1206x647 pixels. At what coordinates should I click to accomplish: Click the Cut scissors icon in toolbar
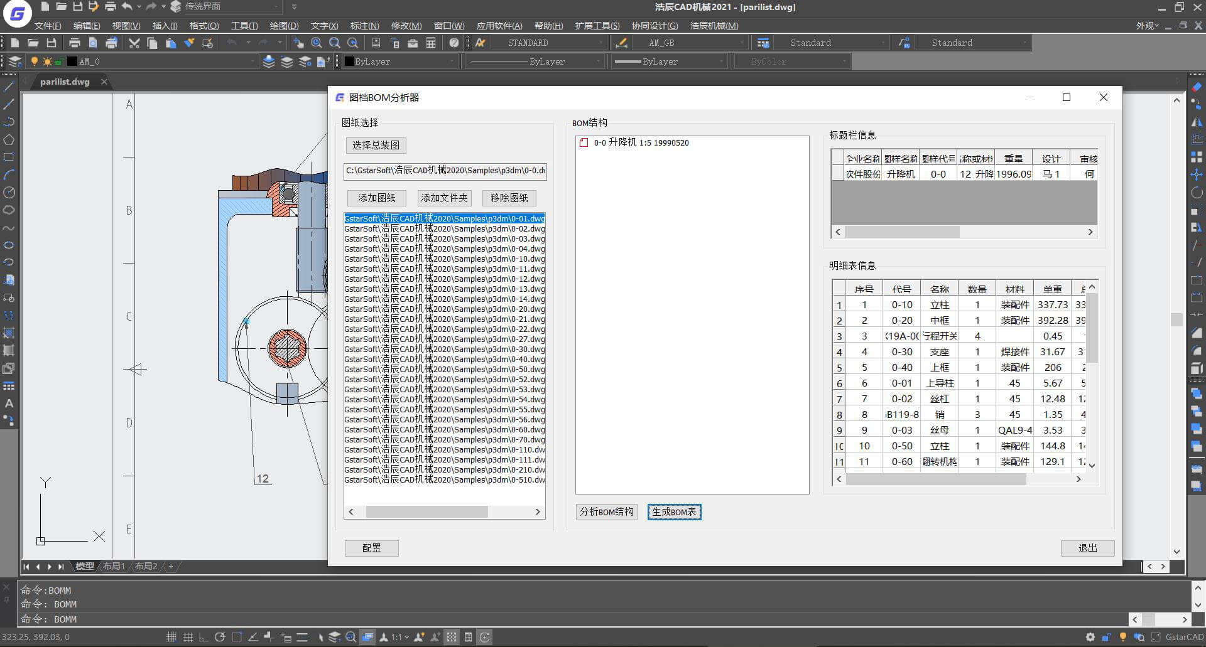pyautogui.click(x=134, y=43)
